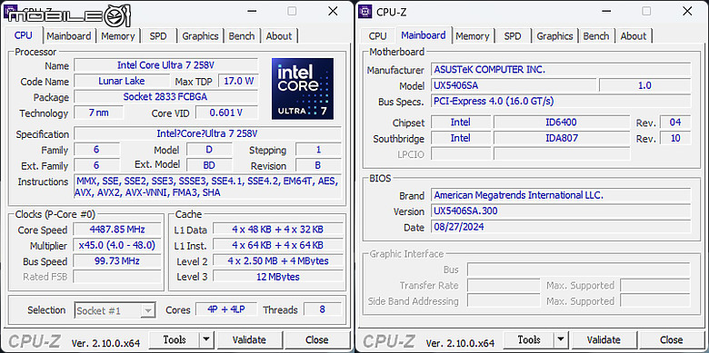Screen dimensions: 709x353
Task: Click the Max TDP 17.0 W value
Action: [239, 82]
